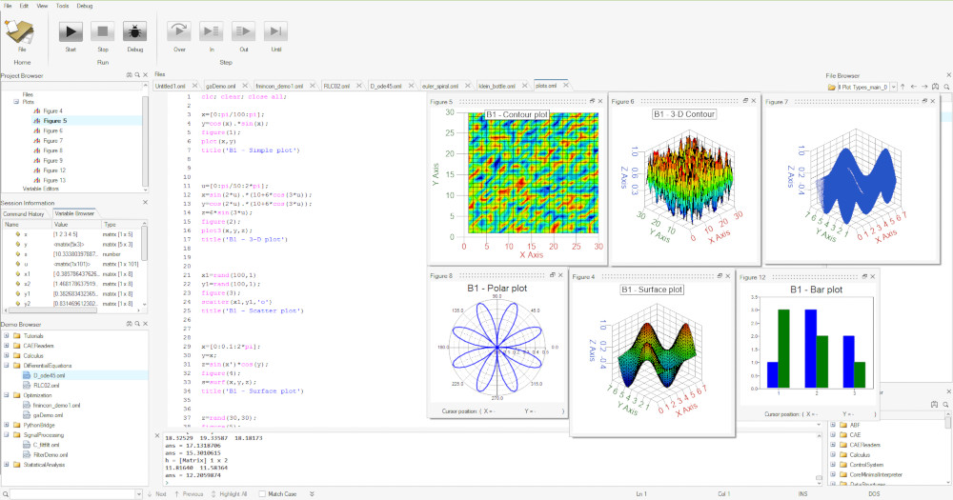Switch to the Command History tab
953x500 pixels.
[23, 213]
